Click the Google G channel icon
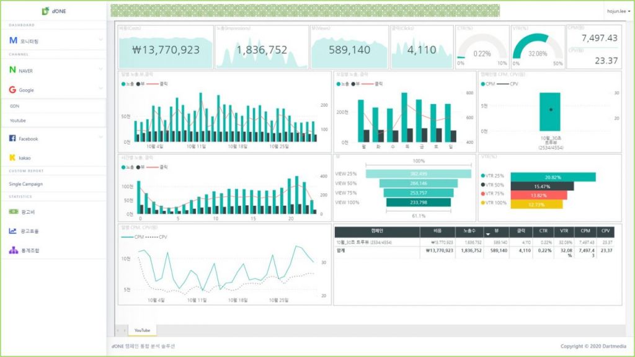 (12, 90)
